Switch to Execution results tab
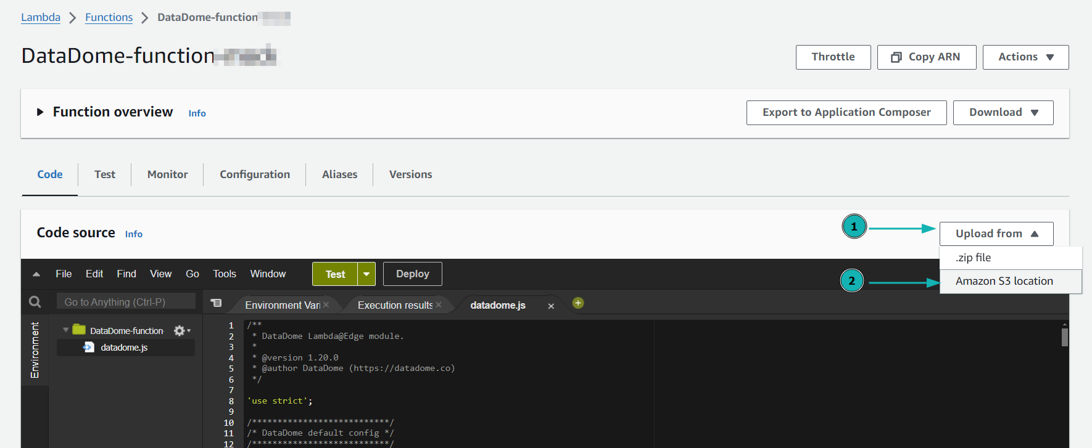The width and height of the screenshot is (1092, 448). [x=395, y=305]
